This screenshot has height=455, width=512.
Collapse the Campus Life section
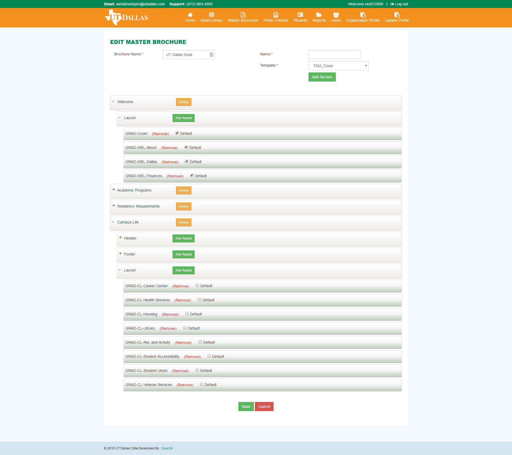[x=113, y=222]
